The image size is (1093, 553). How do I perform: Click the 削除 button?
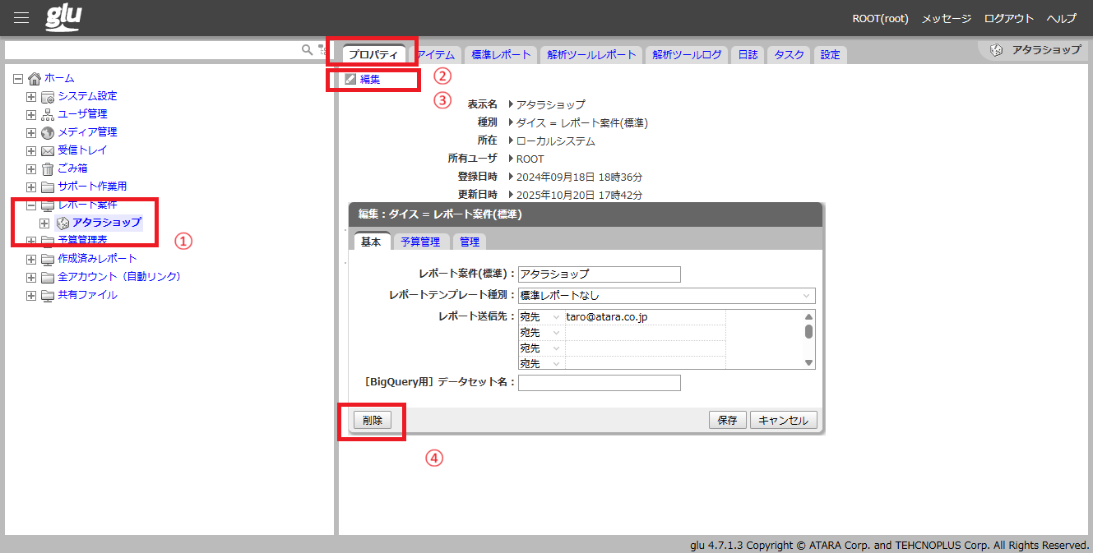(x=373, y=420)
